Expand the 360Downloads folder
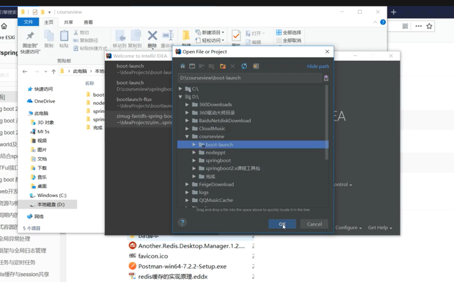The height and width of the screenshot is (282, 454). coord(187,104)
